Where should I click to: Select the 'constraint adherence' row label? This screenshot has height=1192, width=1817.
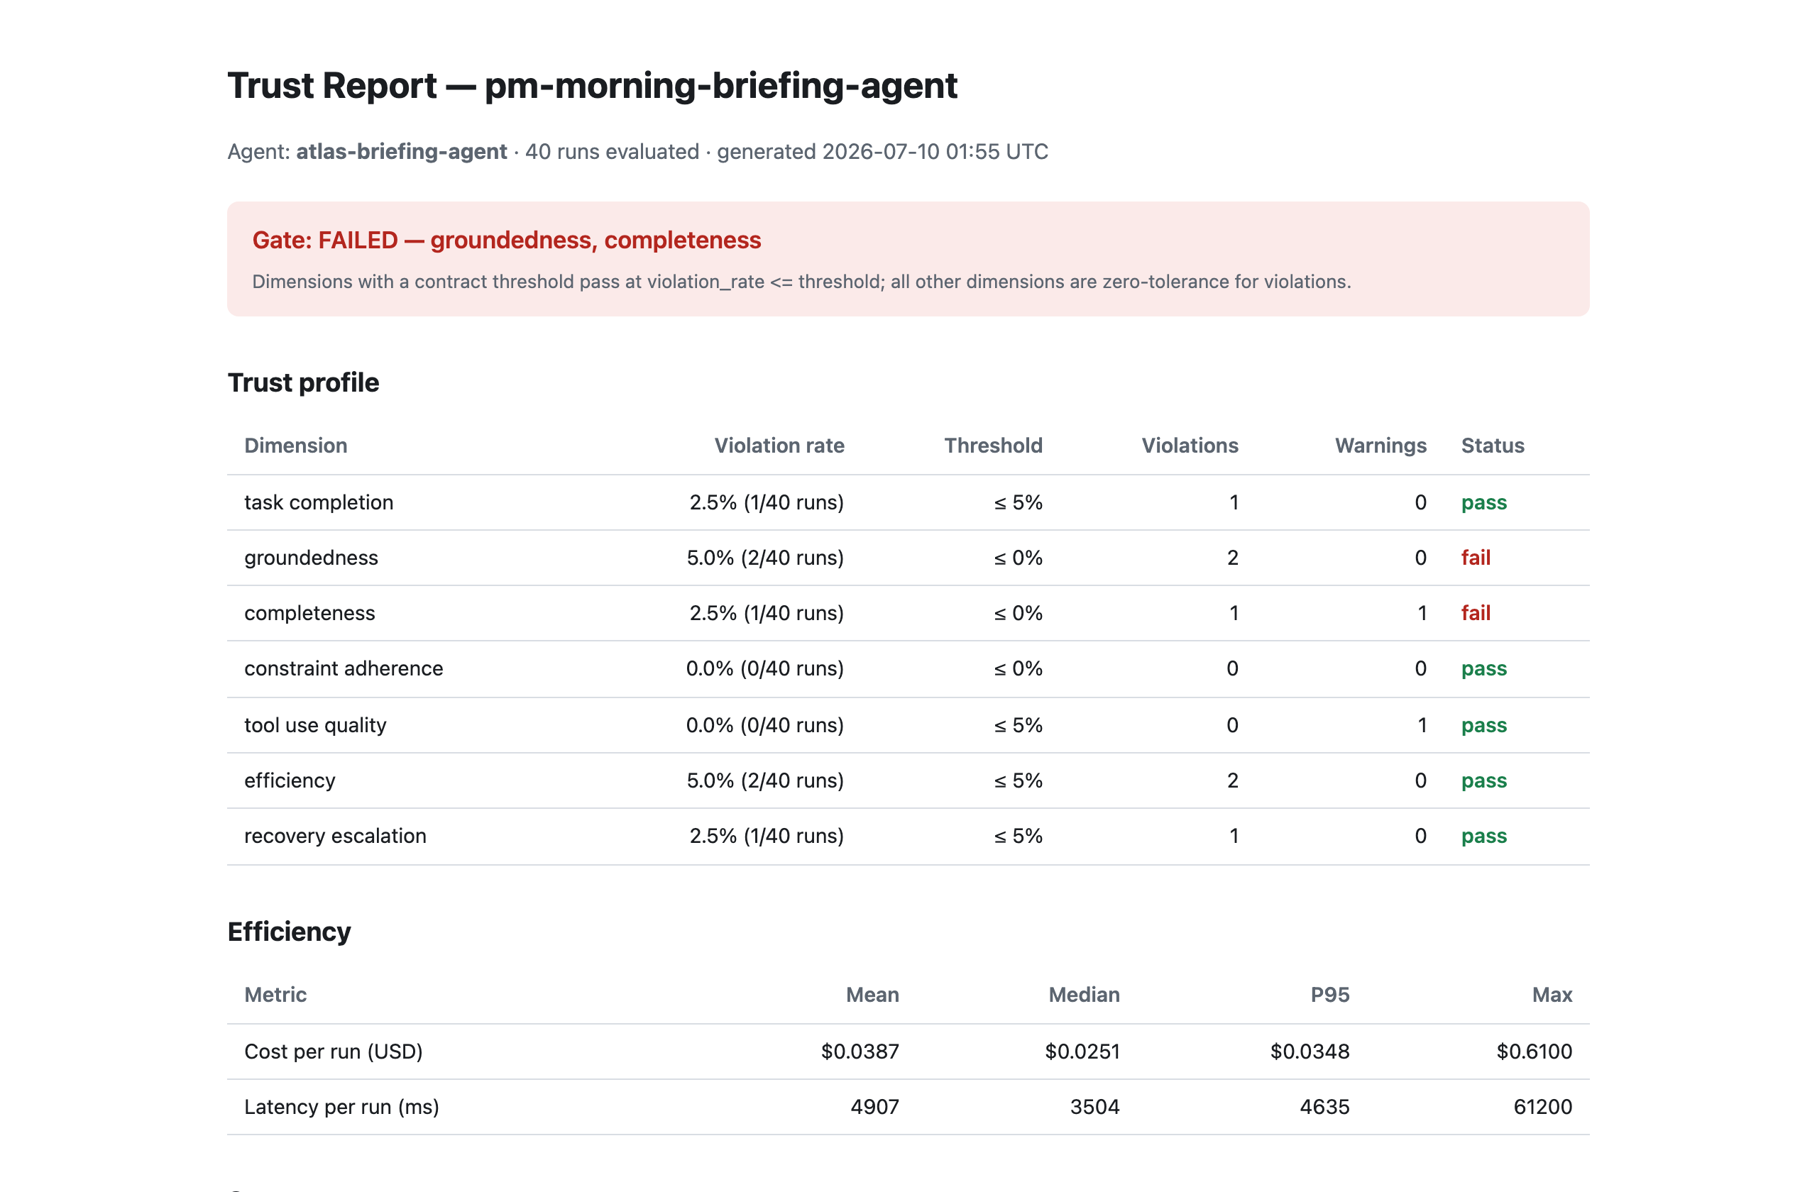pos(344,668)
